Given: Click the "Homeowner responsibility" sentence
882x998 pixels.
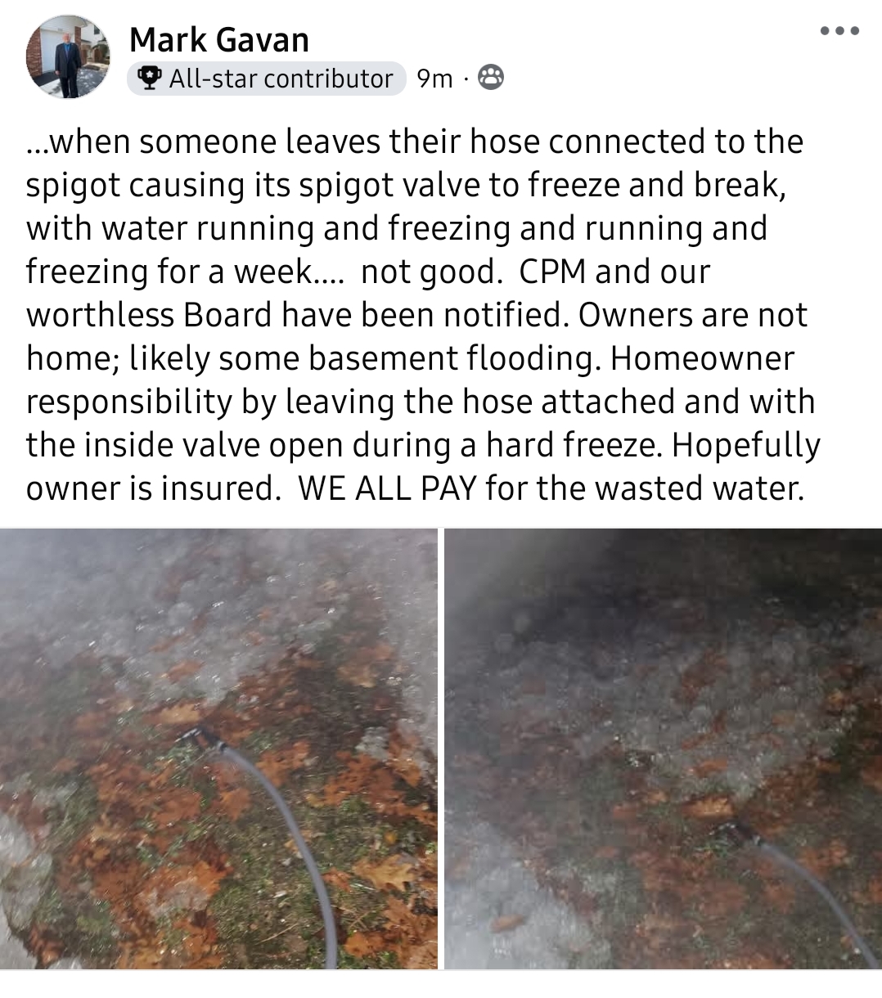Looking at the screenshot, I should click(423, 402).
